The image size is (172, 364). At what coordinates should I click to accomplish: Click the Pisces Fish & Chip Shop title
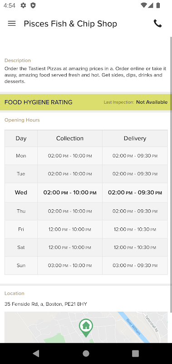pyautogui.click(x=70, y=24)
